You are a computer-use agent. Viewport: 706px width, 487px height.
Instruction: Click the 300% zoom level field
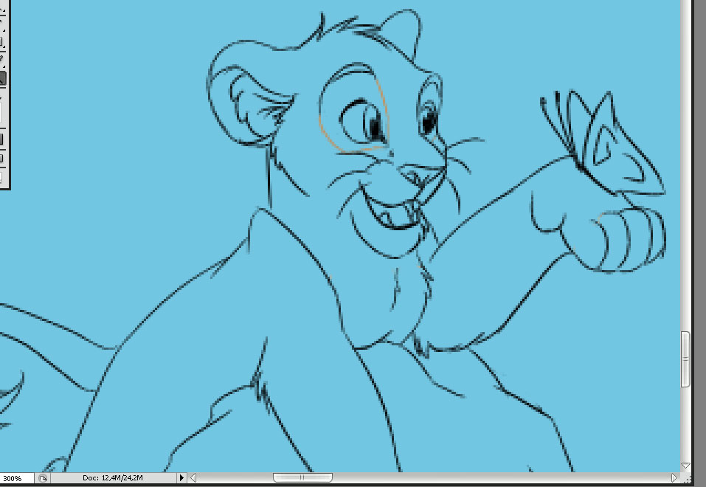pos(13,478)
